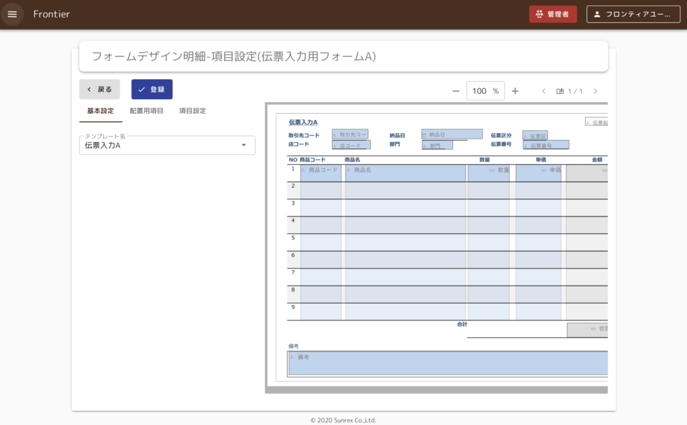Screen dimensions: 687x425
Task: Click the 備考 remarks field in preview
Action: click(448, 363)
